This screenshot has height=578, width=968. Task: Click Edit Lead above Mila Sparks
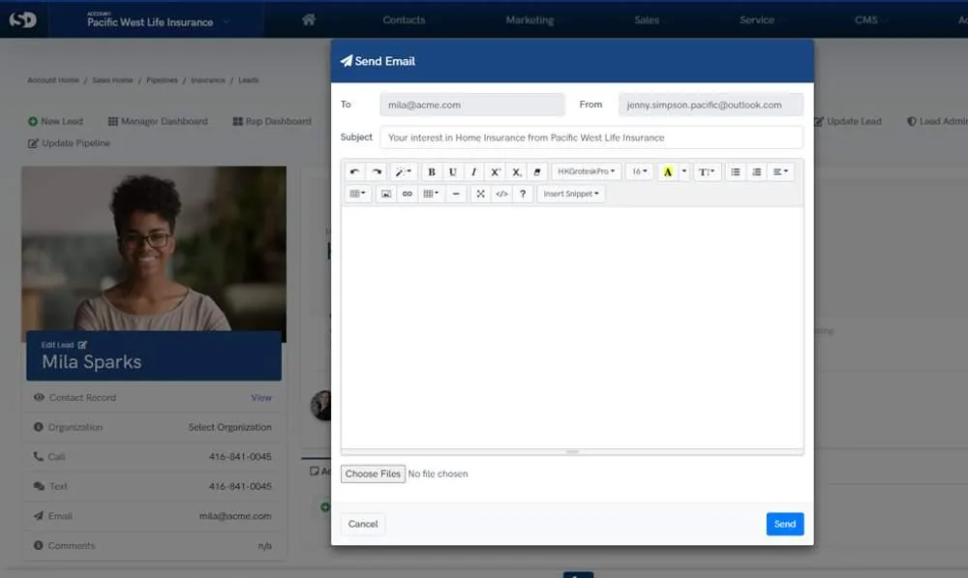coord(64,345)
